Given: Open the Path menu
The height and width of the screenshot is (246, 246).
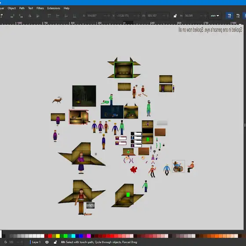Looking at the screenshot, I should click(22, 8).
